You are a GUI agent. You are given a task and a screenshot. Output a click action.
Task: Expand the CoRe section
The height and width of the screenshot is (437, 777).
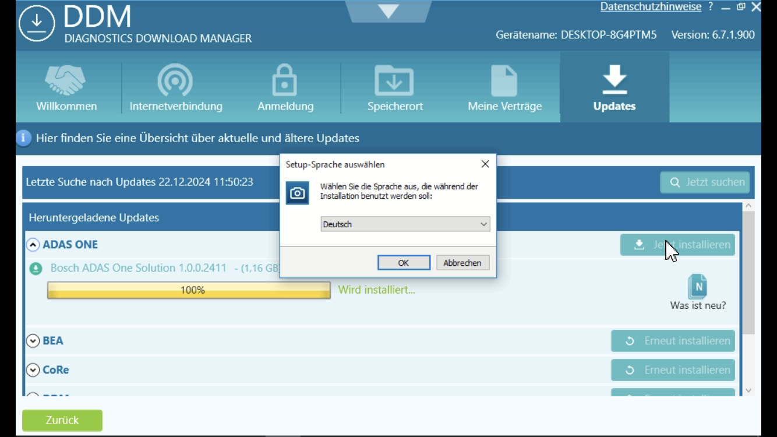click(x=33, y=370)
